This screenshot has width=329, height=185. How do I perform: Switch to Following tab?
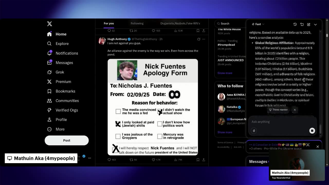tap(137, 23)
